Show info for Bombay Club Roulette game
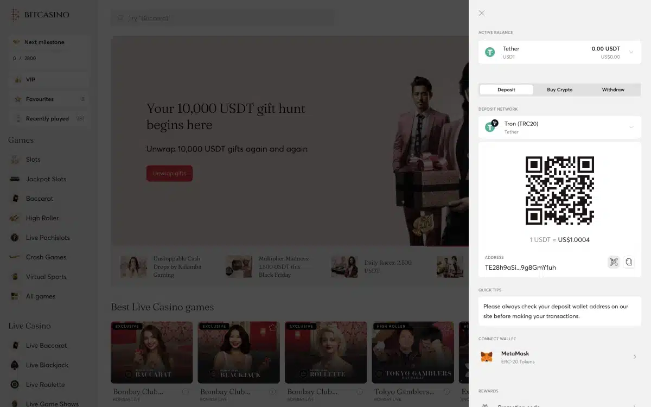The image size is (651, 407). click(360, 392)
